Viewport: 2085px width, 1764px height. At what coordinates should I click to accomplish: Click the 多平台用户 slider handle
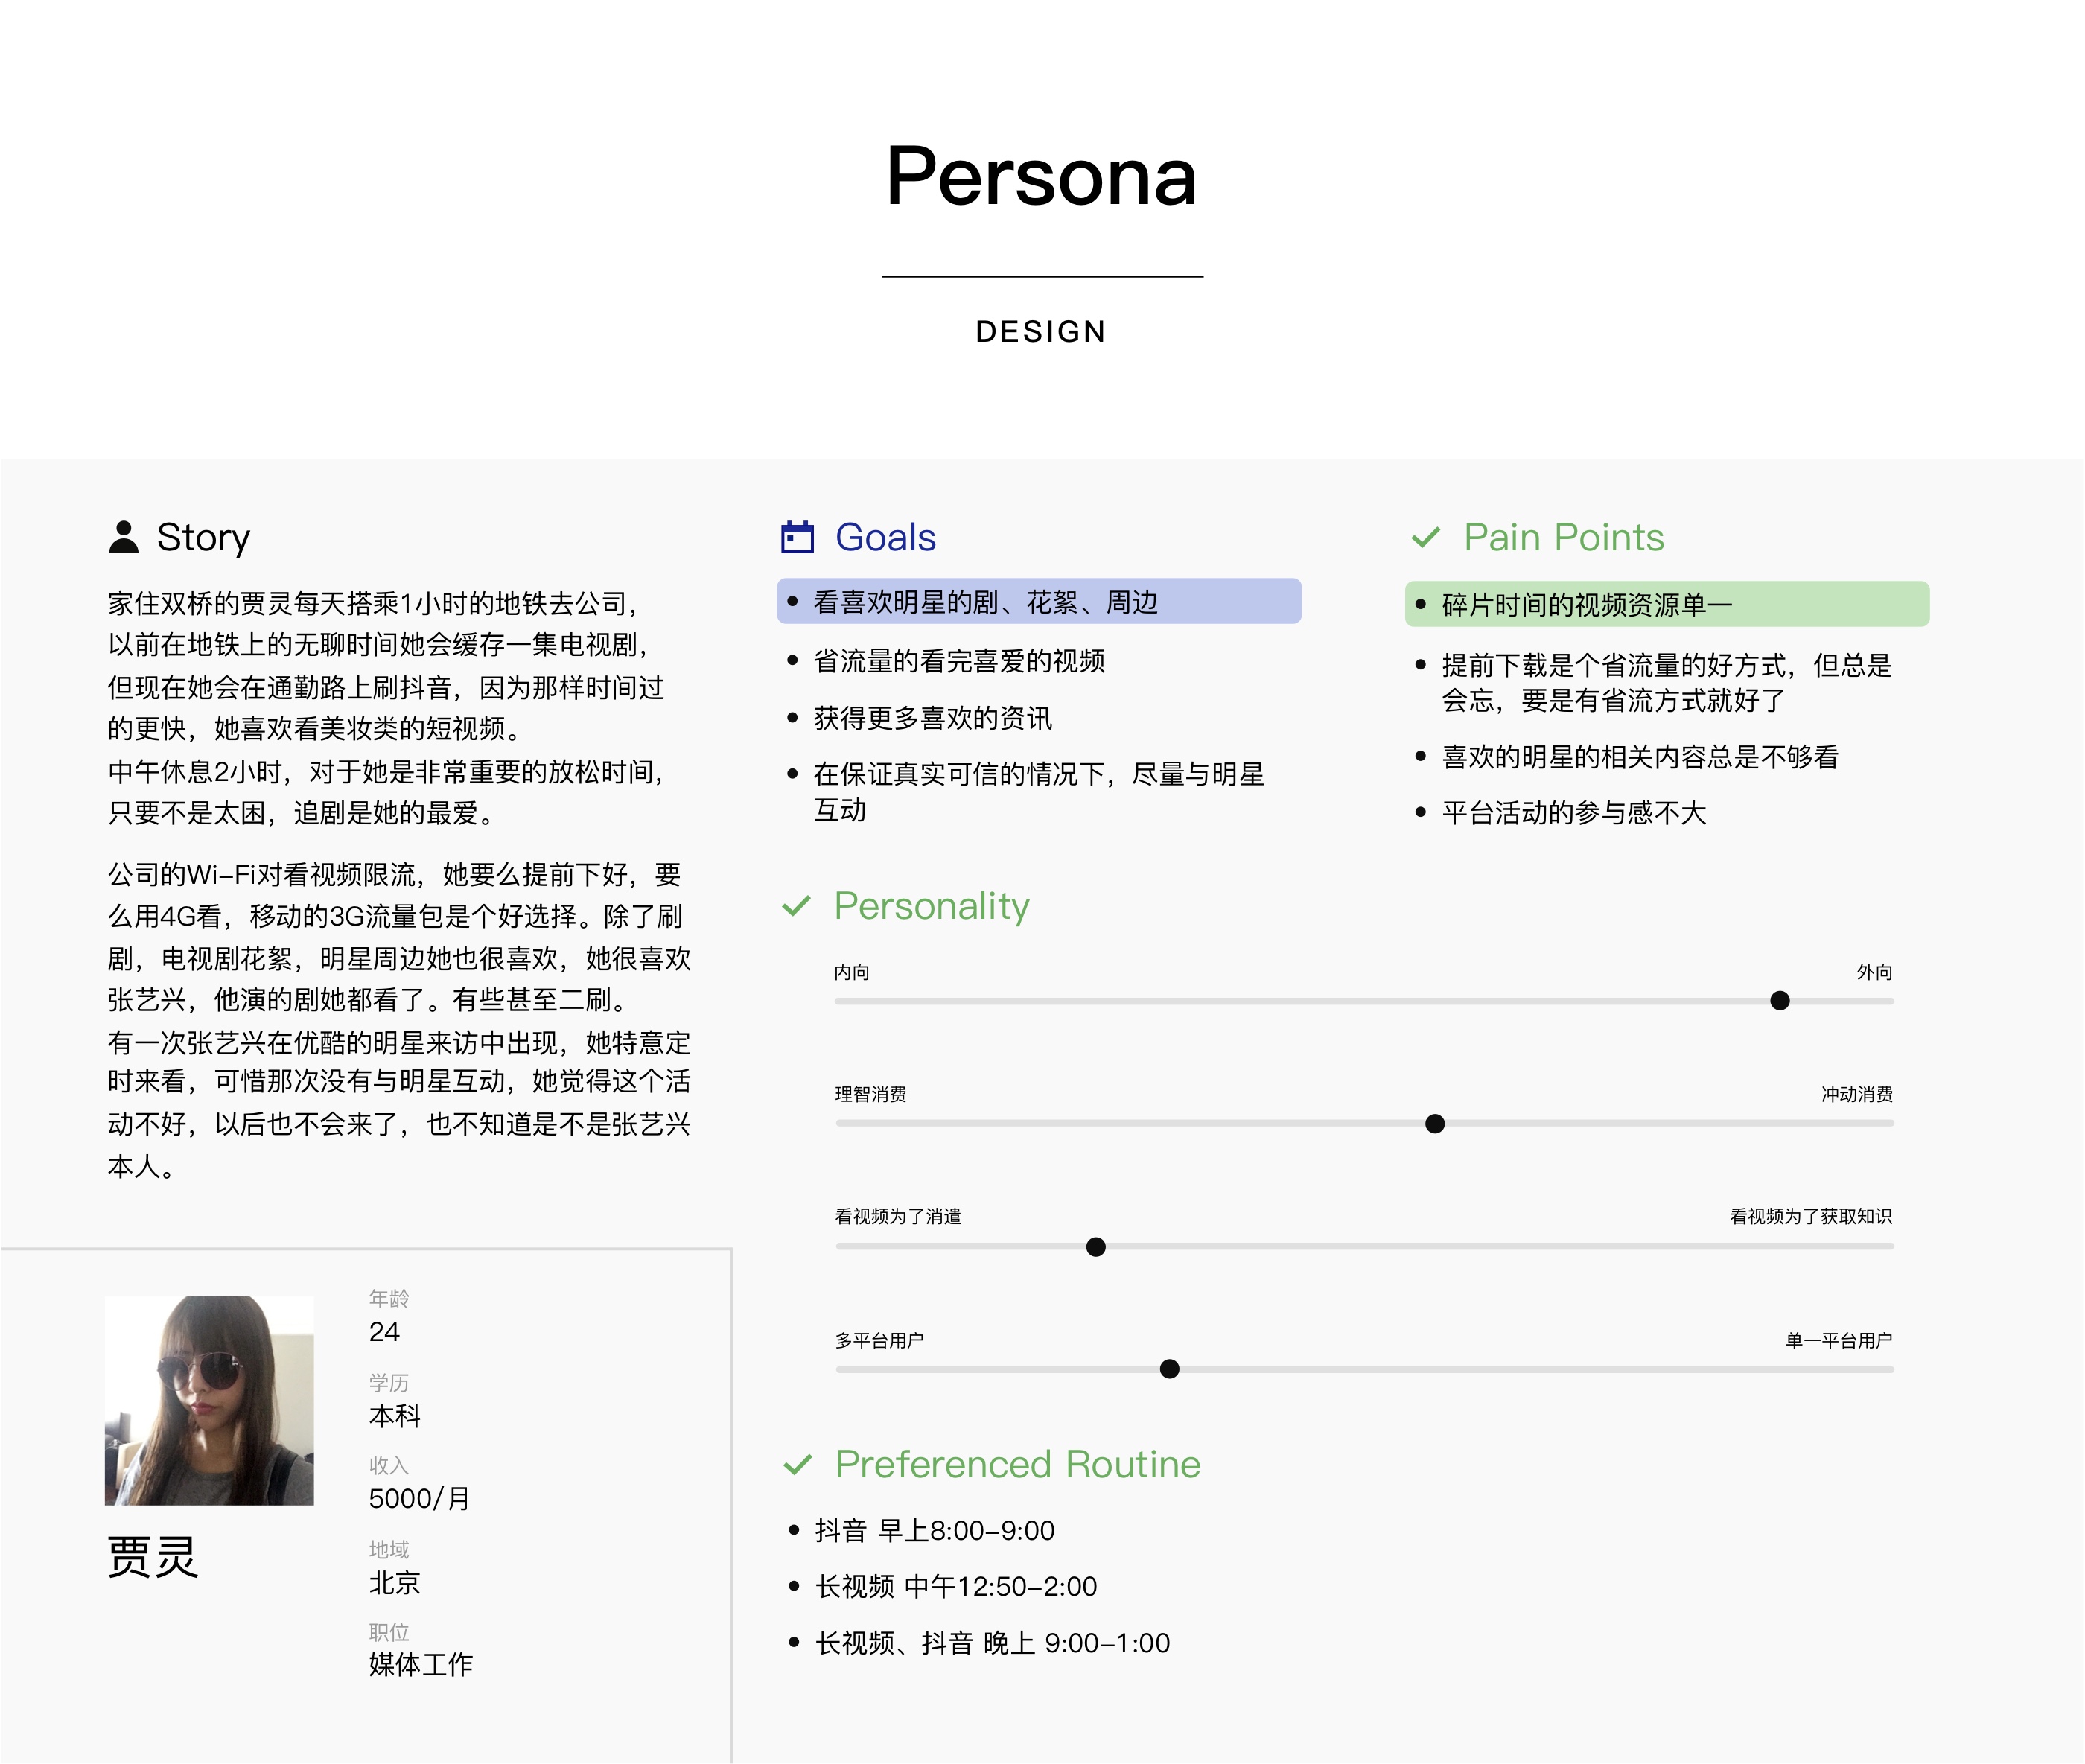coord(1169,1369)
